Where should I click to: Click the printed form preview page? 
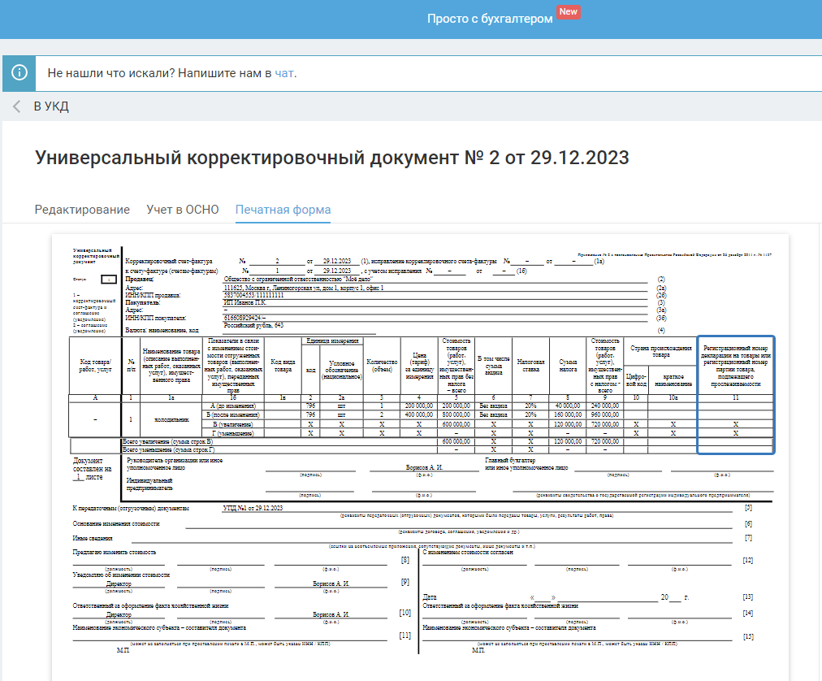tap(420, 457)
